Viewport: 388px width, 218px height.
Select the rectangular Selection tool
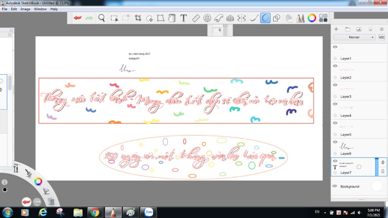coord(114,18)
